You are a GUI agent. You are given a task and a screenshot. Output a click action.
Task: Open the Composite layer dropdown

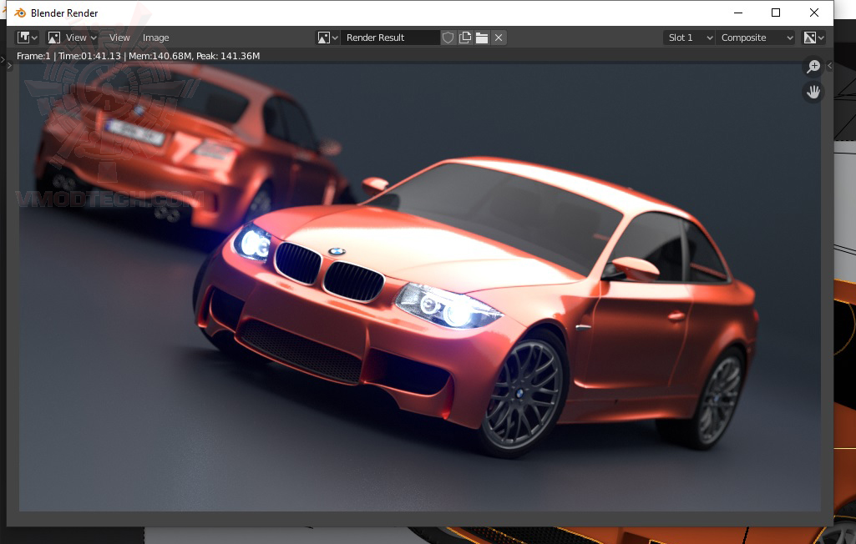coord(756,38)
